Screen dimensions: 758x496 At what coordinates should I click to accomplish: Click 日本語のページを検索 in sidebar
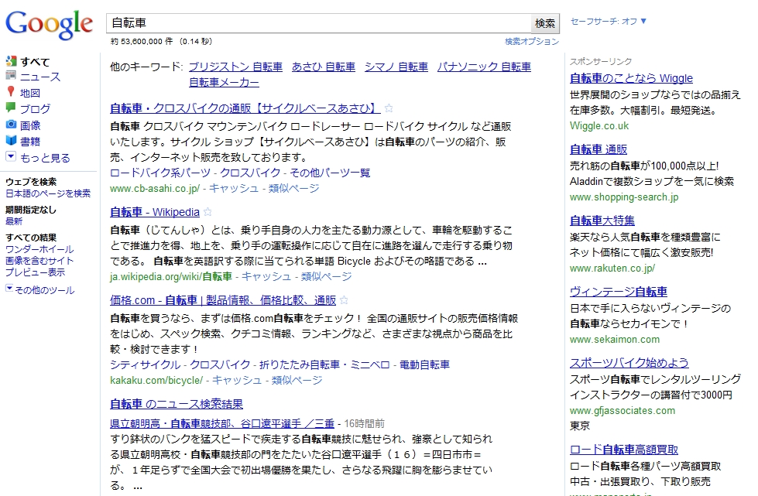(48, 193)
